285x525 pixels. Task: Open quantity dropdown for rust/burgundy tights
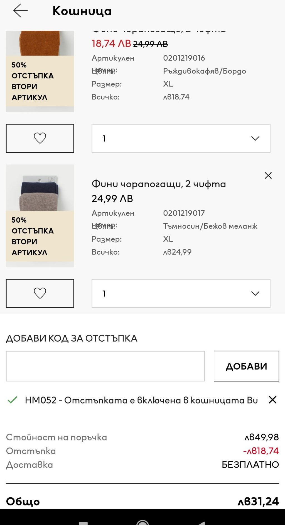point(181,138)
